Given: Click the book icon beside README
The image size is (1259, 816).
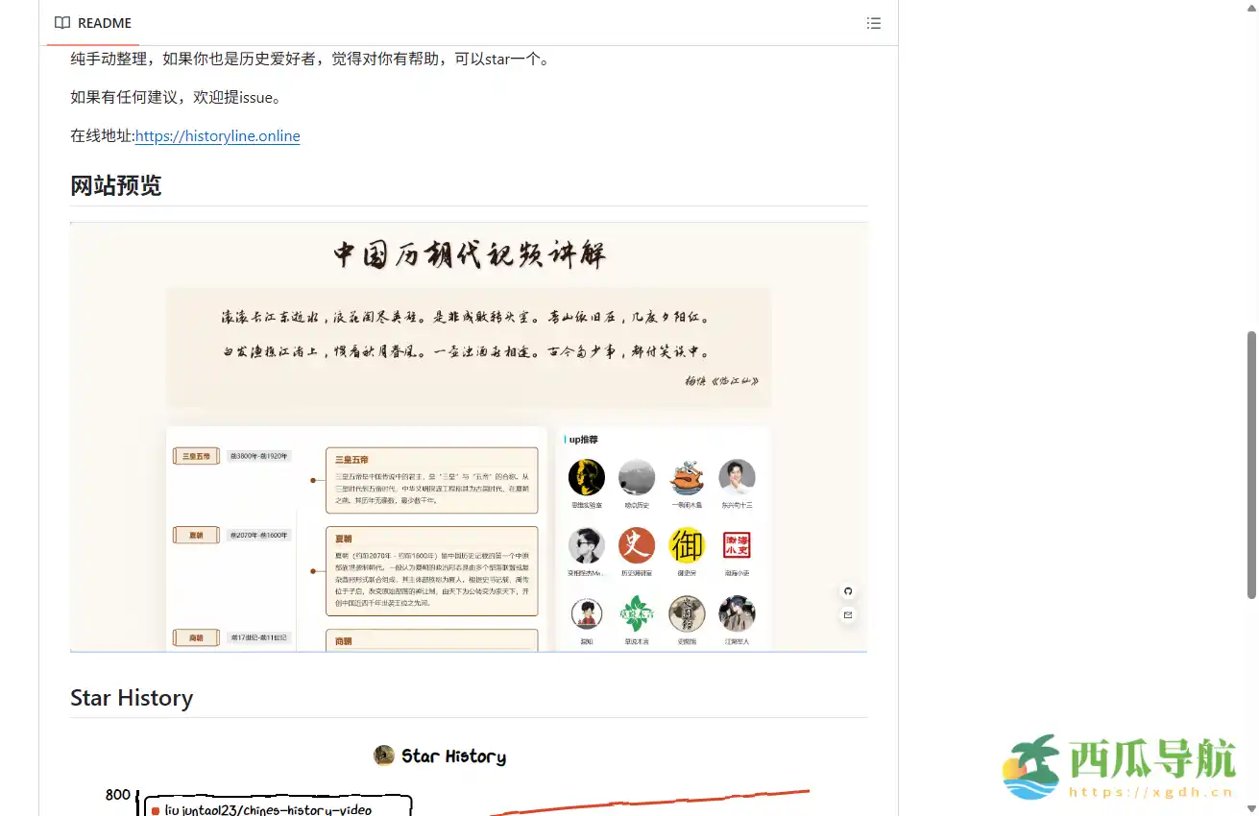Looking at the screenshot, I should coord(62,22).
